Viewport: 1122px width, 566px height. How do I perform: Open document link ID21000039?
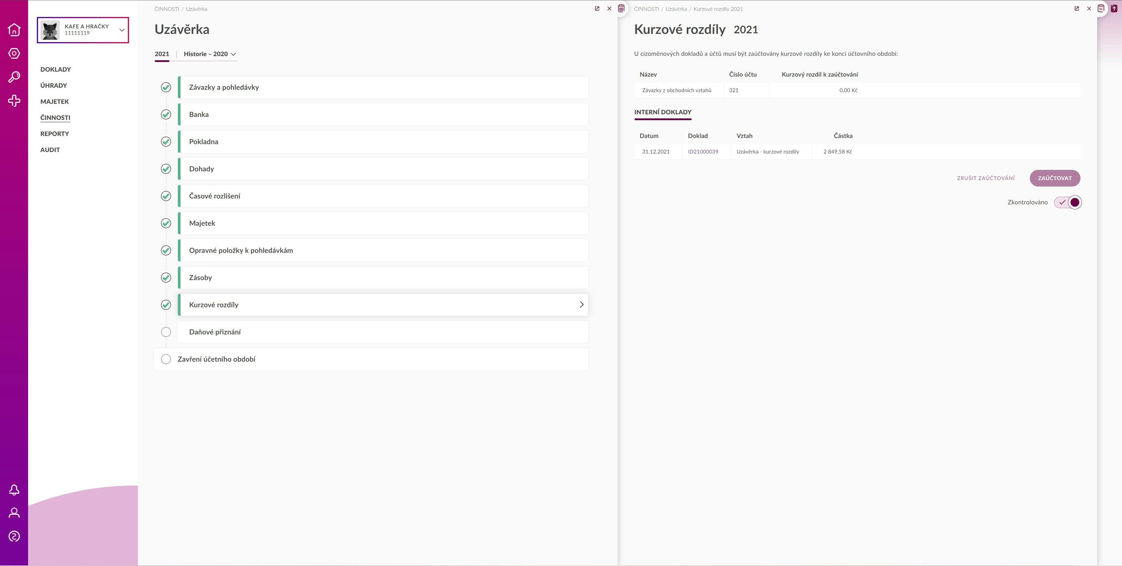(x=702, y=151)
